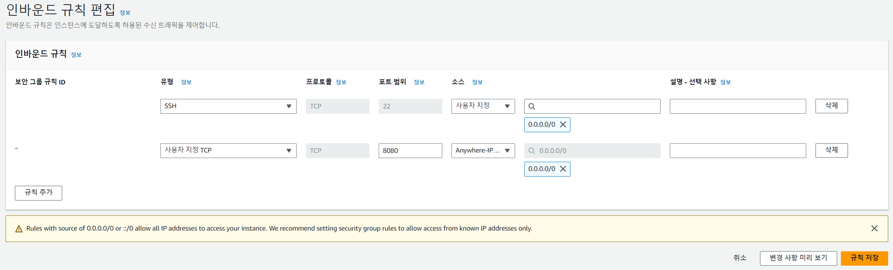Open the 정보 link beside 프로토콜 column
This screenshot has height=270, width=893.
341,82
